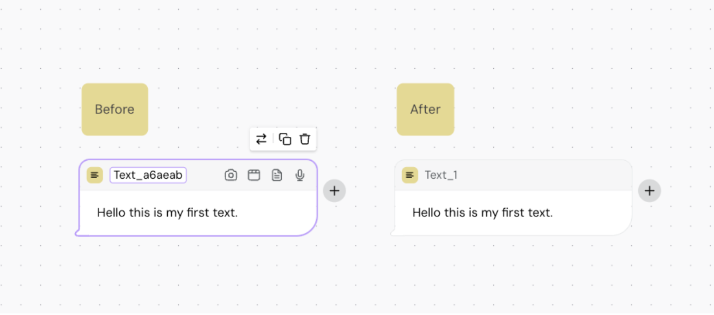Click the vertical divider in the floating toolbar

(273, 139)
